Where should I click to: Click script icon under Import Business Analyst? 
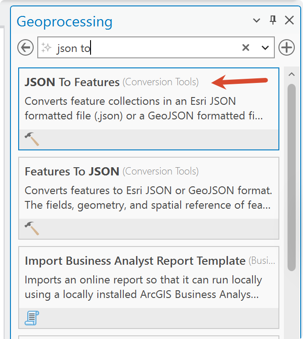(x=32, y=318)
